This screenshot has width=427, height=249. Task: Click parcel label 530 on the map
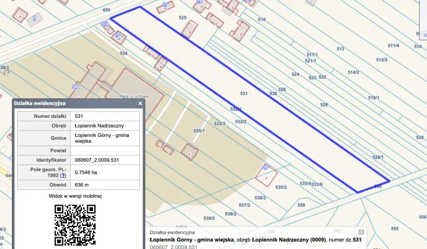[x=273, y=94]
